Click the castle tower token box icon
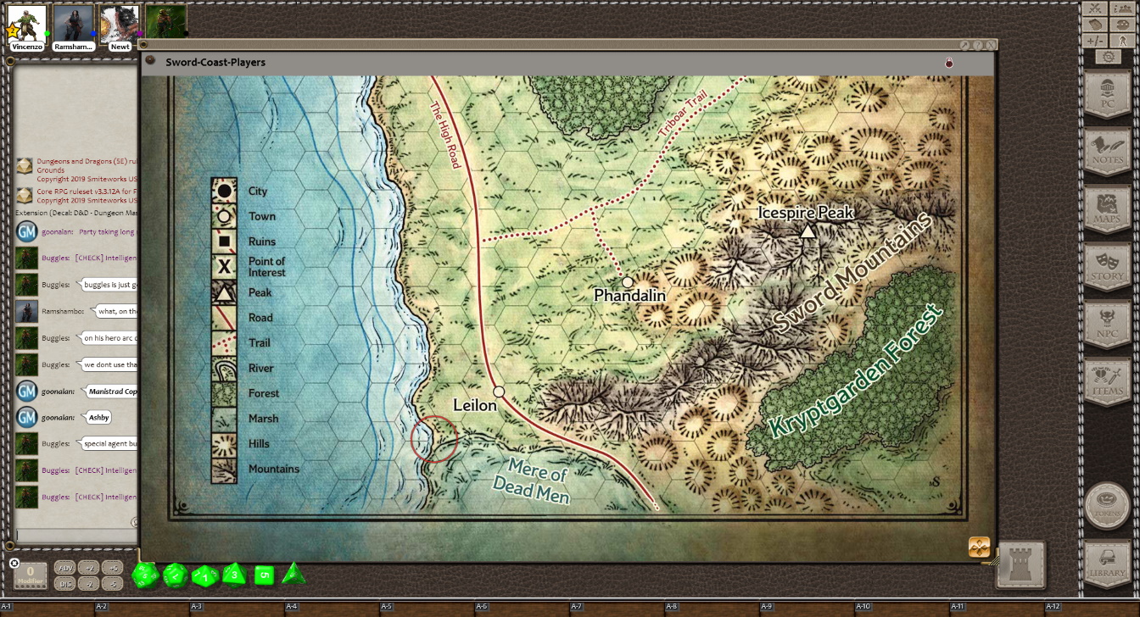This screenshot has height=617, width=1140. click(x=1020, y=565)
